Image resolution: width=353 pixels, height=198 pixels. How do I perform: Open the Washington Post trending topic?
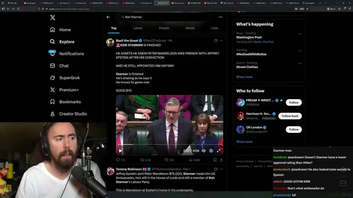click(x=249, y=37)
